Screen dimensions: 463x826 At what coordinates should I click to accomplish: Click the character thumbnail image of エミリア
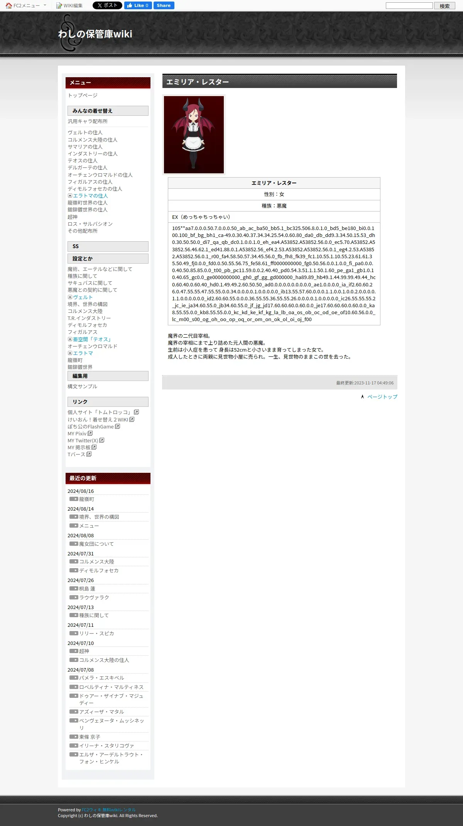click(x=194, y=135)
